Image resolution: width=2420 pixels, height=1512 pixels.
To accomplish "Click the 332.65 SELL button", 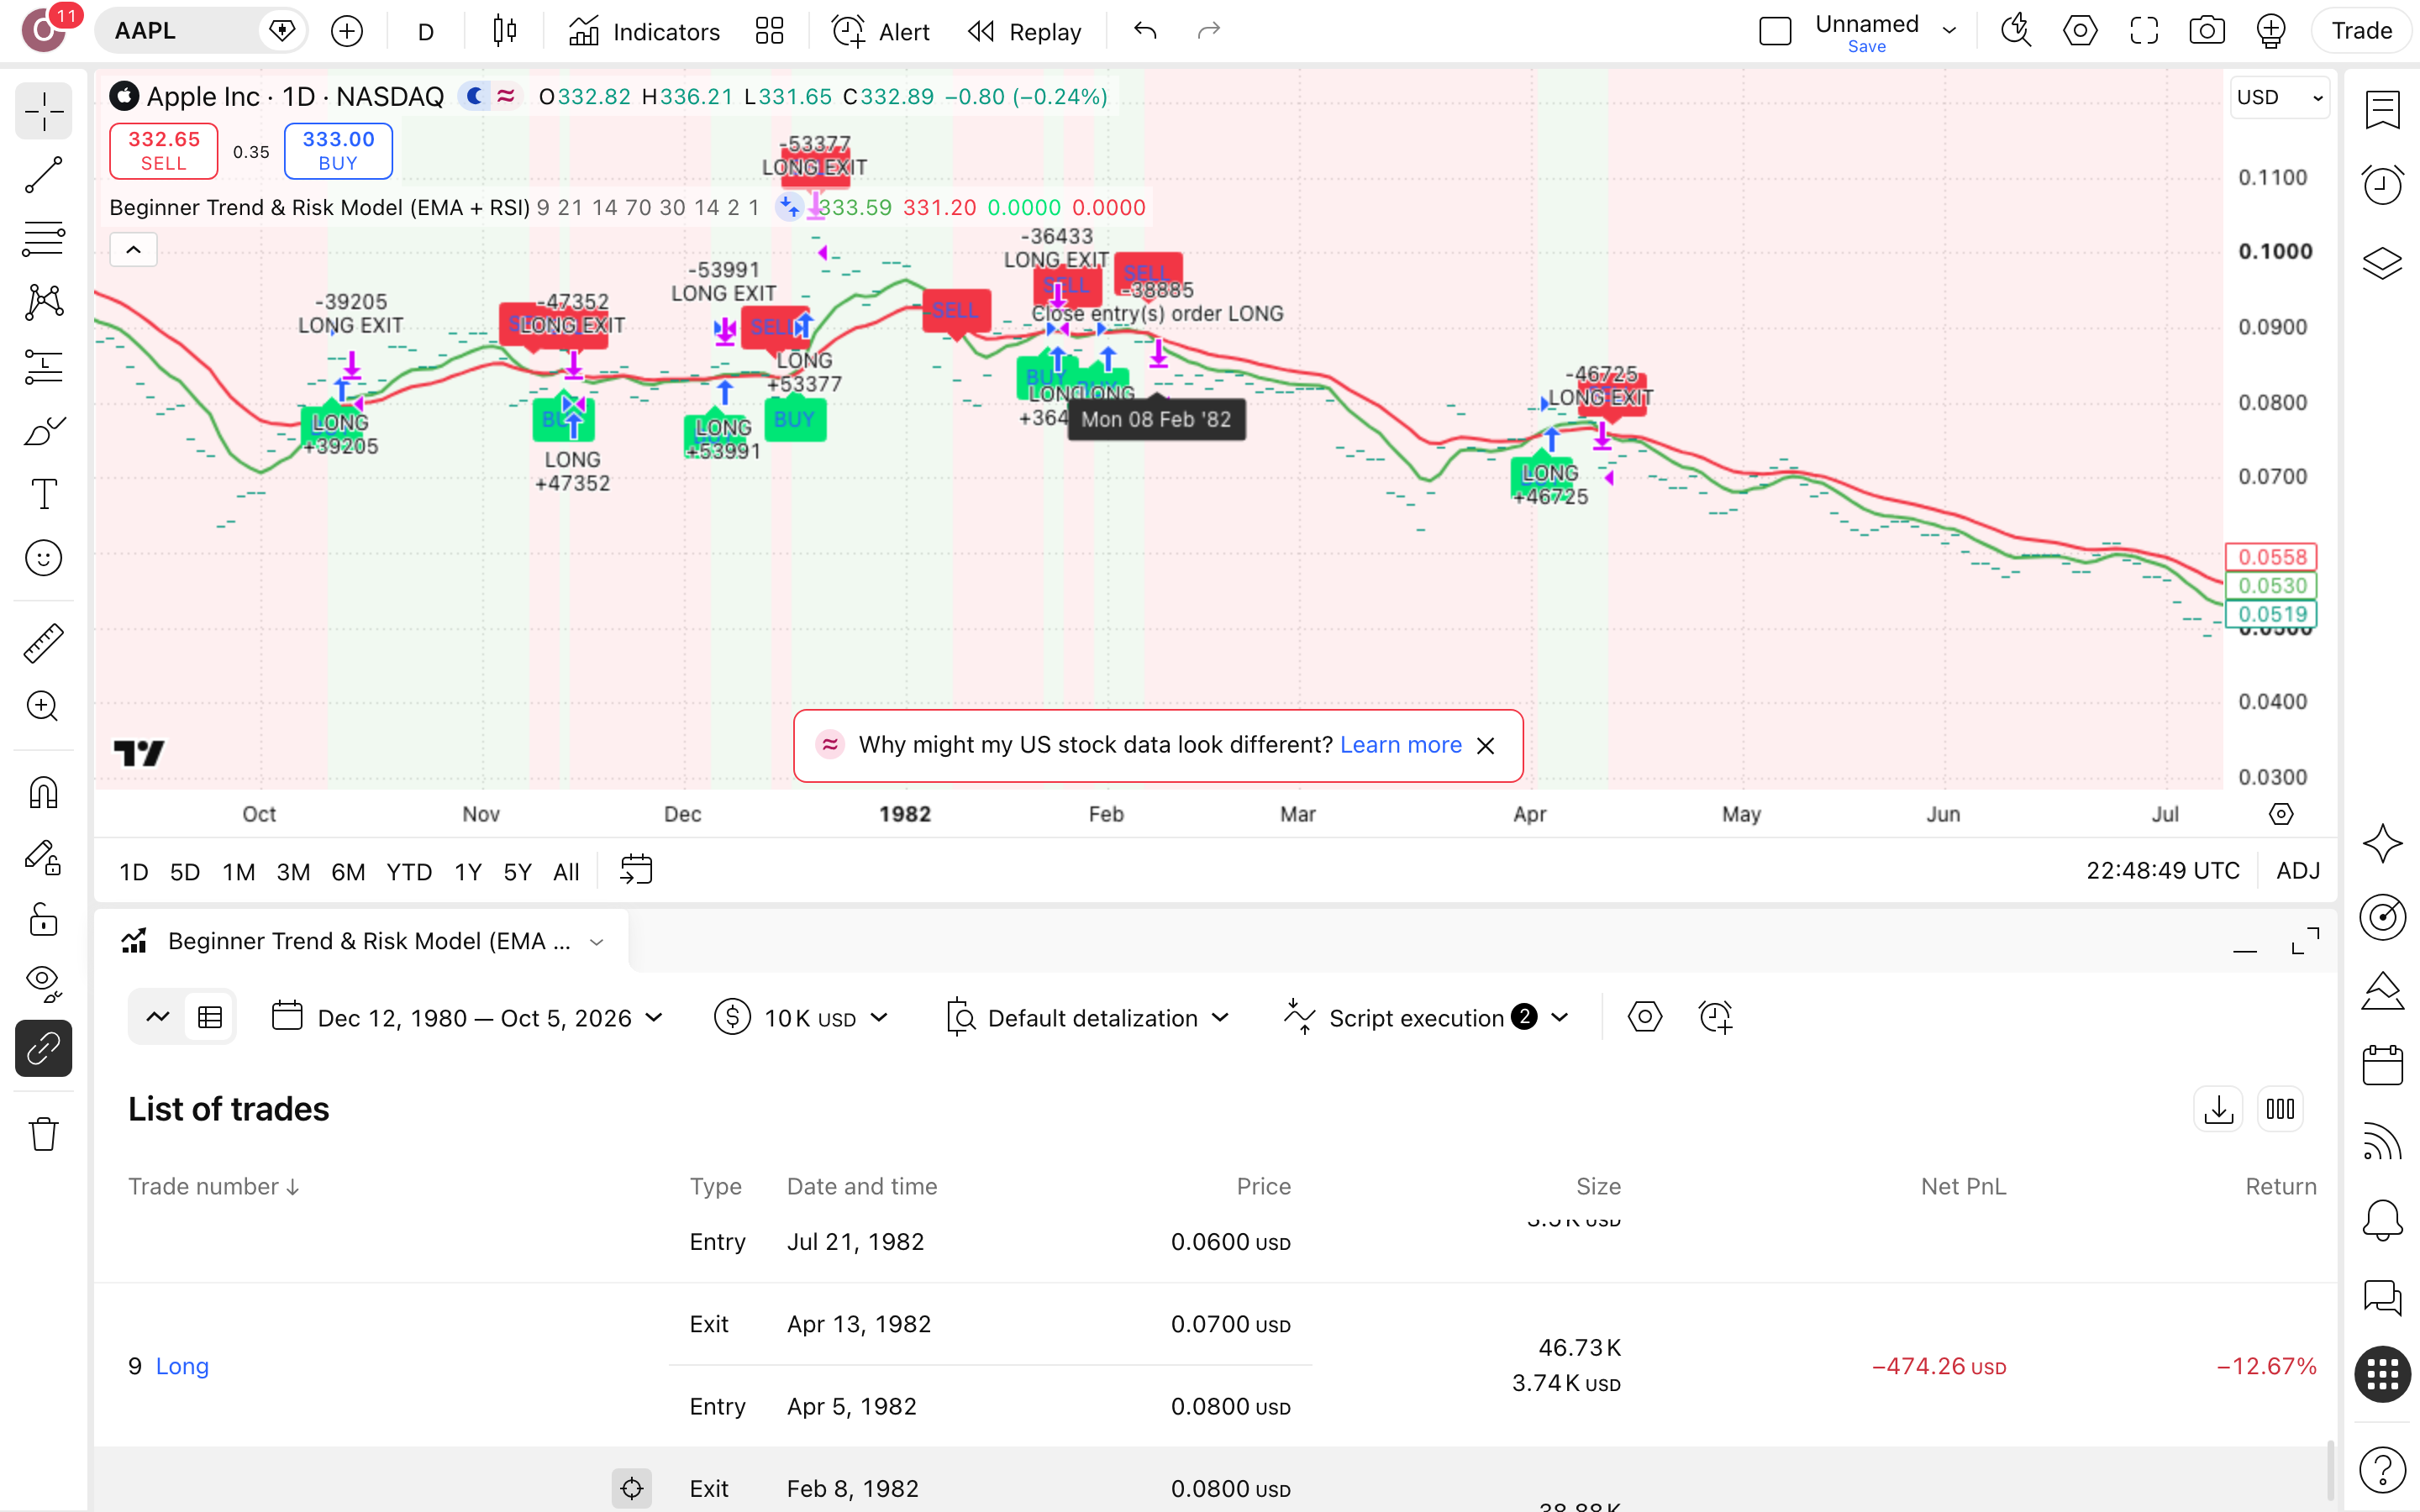I will [164, 151].
